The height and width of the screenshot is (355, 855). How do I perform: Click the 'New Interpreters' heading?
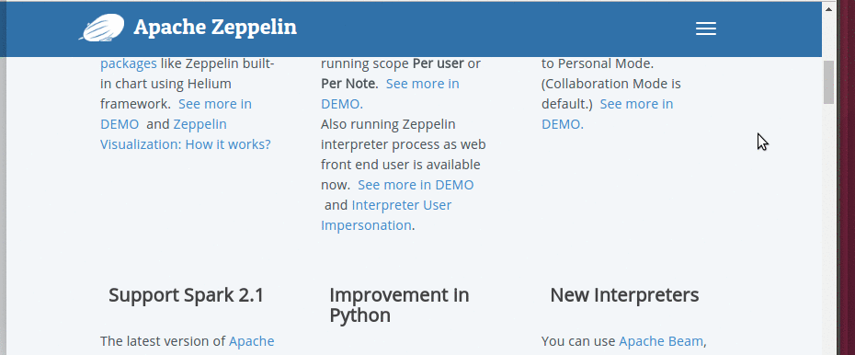[624, 295]
